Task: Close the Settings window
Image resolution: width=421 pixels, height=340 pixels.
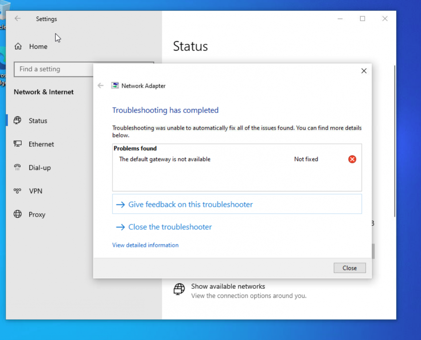Action: pyautogui.click(x=385, y=19)
